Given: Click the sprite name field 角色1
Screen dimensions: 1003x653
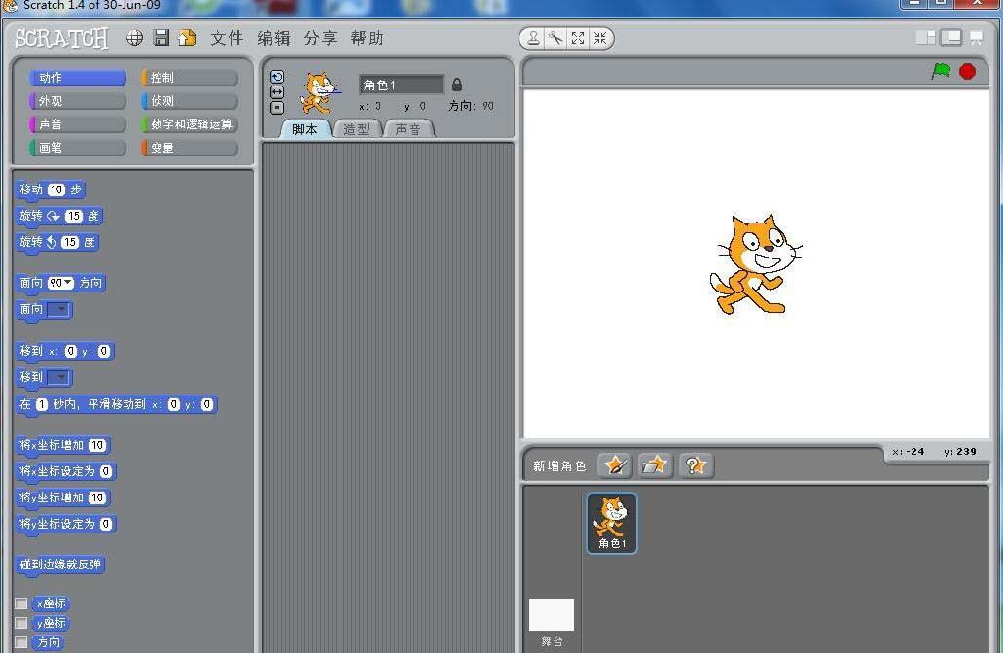Looking at the screenshot, I should pos(401,85).
